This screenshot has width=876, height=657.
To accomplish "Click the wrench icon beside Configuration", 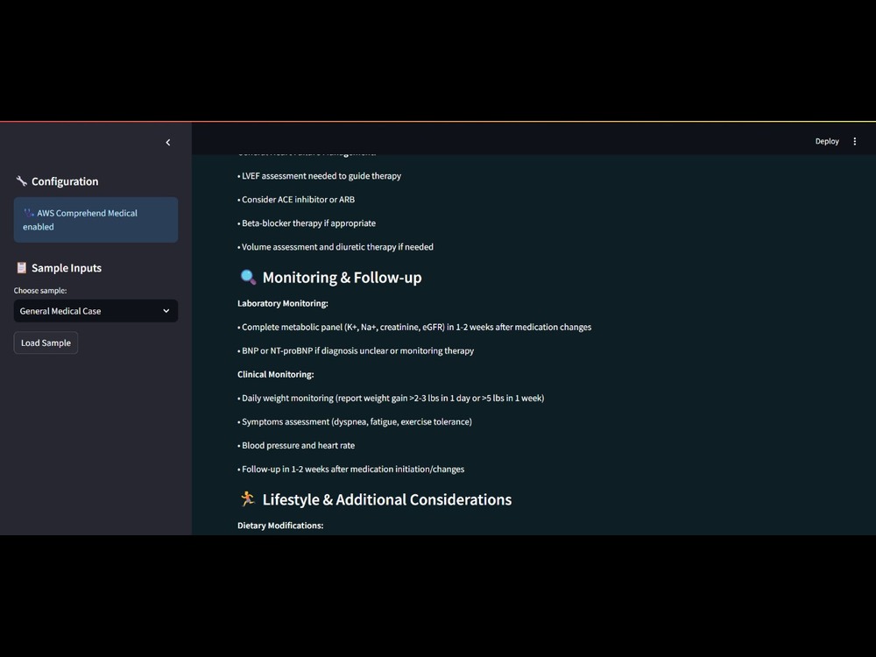I will pos(22,181).
